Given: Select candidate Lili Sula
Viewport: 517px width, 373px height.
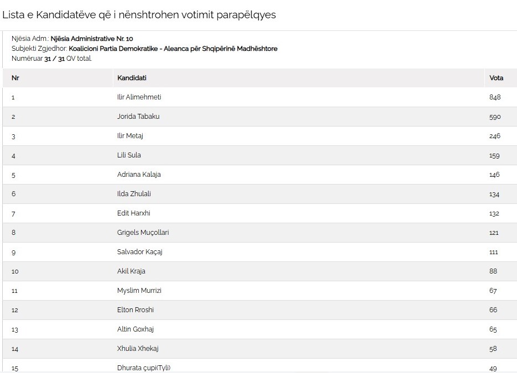Looking at the screenshot, I should pyautogui.click(x=129, y=155).
